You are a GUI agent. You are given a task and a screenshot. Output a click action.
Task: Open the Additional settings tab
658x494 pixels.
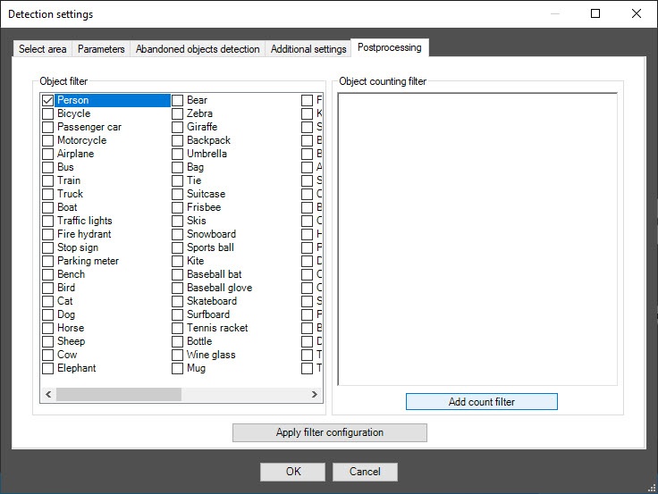click(308, 49)
